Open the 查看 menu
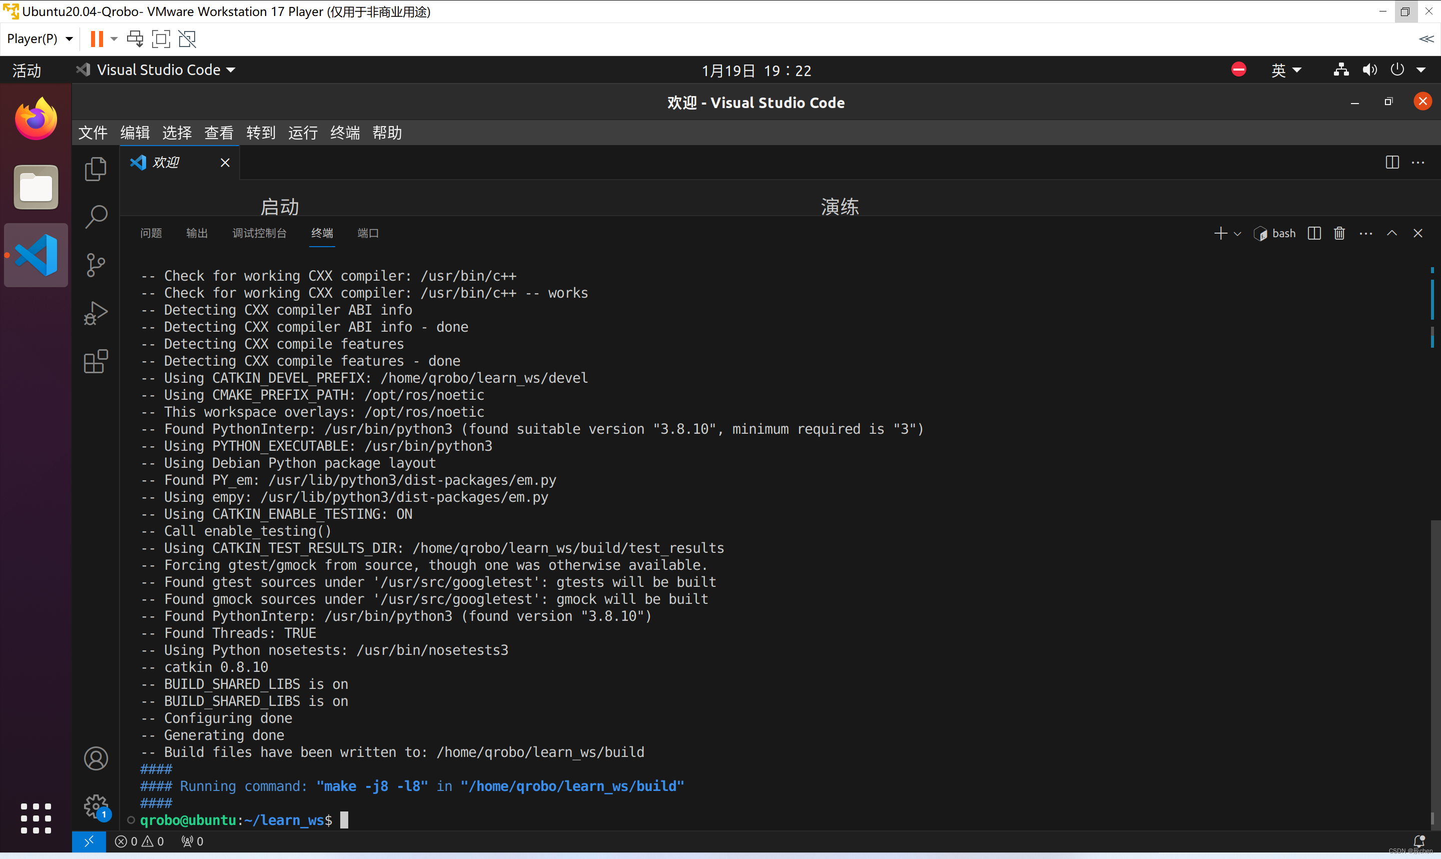 (x=219, y=133)
